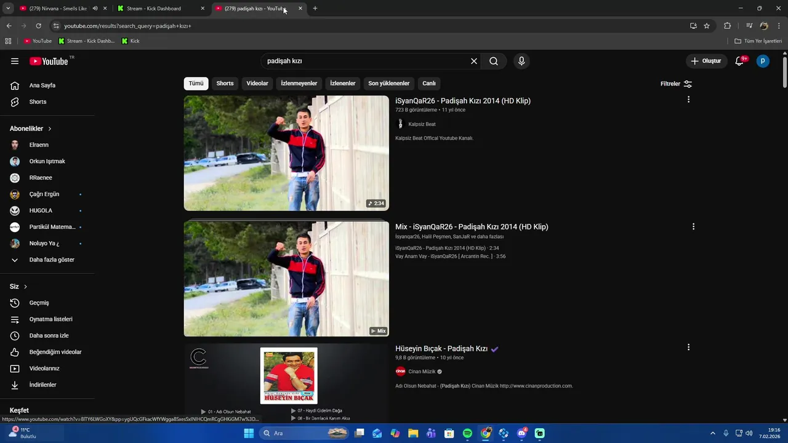788x443 pixels.
Task: Select the İzlenenler filter chip
Action: [343, 84]
